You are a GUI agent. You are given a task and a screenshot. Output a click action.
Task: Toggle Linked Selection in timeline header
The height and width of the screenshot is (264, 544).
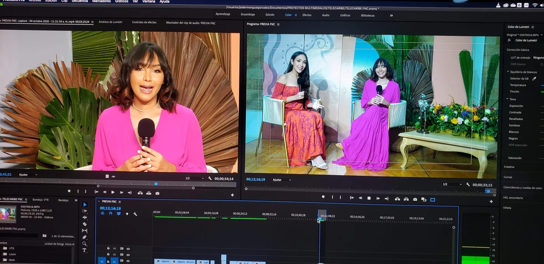pos(119,213)
